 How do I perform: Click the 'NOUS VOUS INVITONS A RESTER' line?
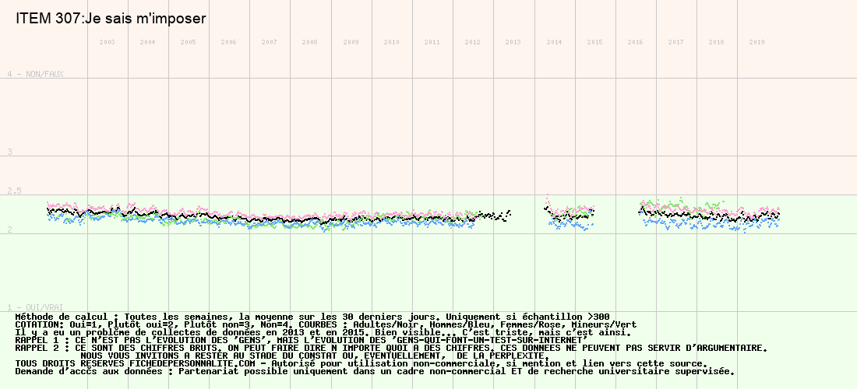coord(314,356)
